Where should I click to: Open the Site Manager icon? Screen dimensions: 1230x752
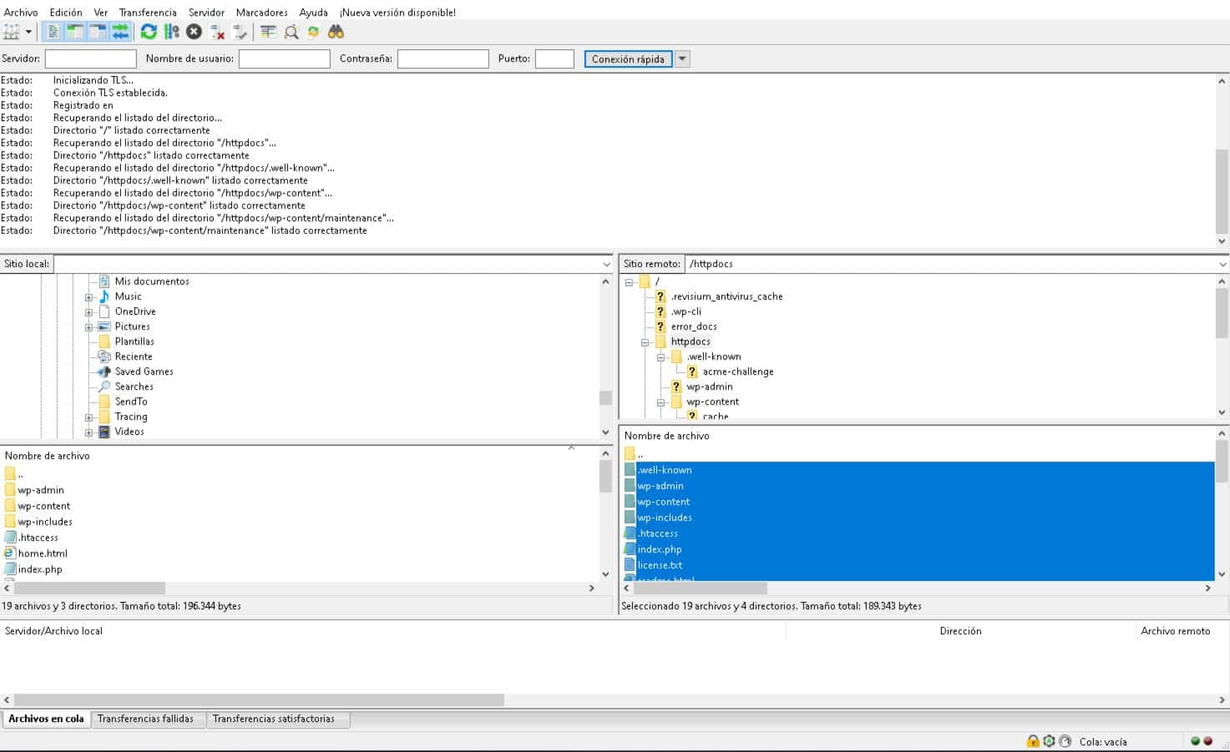pos(12,32)
